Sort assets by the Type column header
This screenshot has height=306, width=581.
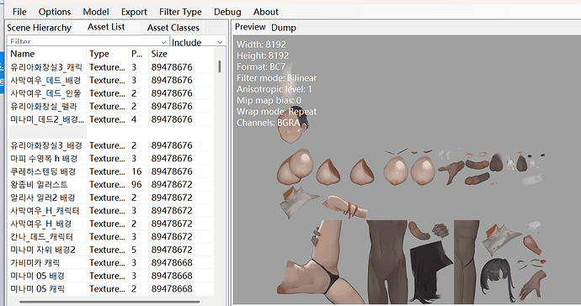point(108,54)
